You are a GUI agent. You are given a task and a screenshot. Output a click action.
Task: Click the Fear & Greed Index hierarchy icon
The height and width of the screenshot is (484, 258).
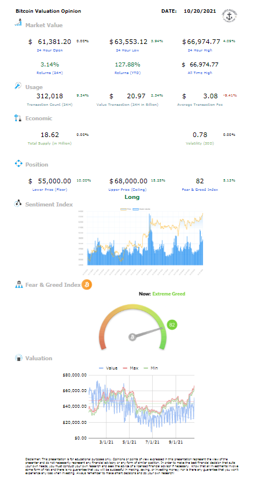coord(19,285)
